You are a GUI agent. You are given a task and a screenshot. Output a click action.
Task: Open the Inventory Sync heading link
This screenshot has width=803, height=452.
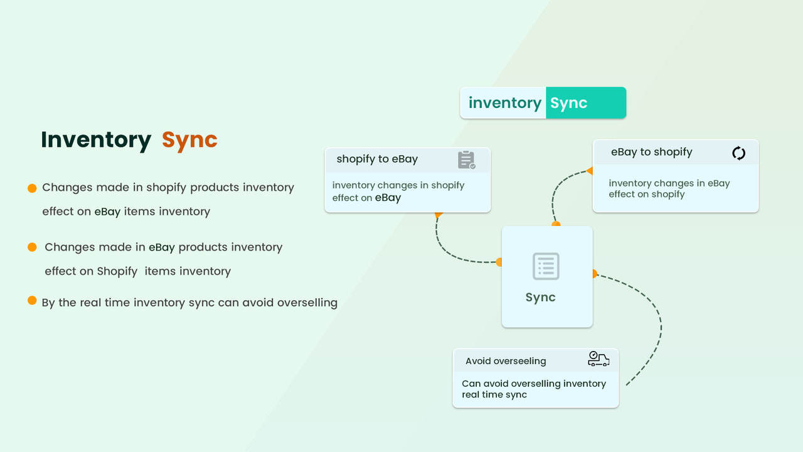(x=129, y=139)
